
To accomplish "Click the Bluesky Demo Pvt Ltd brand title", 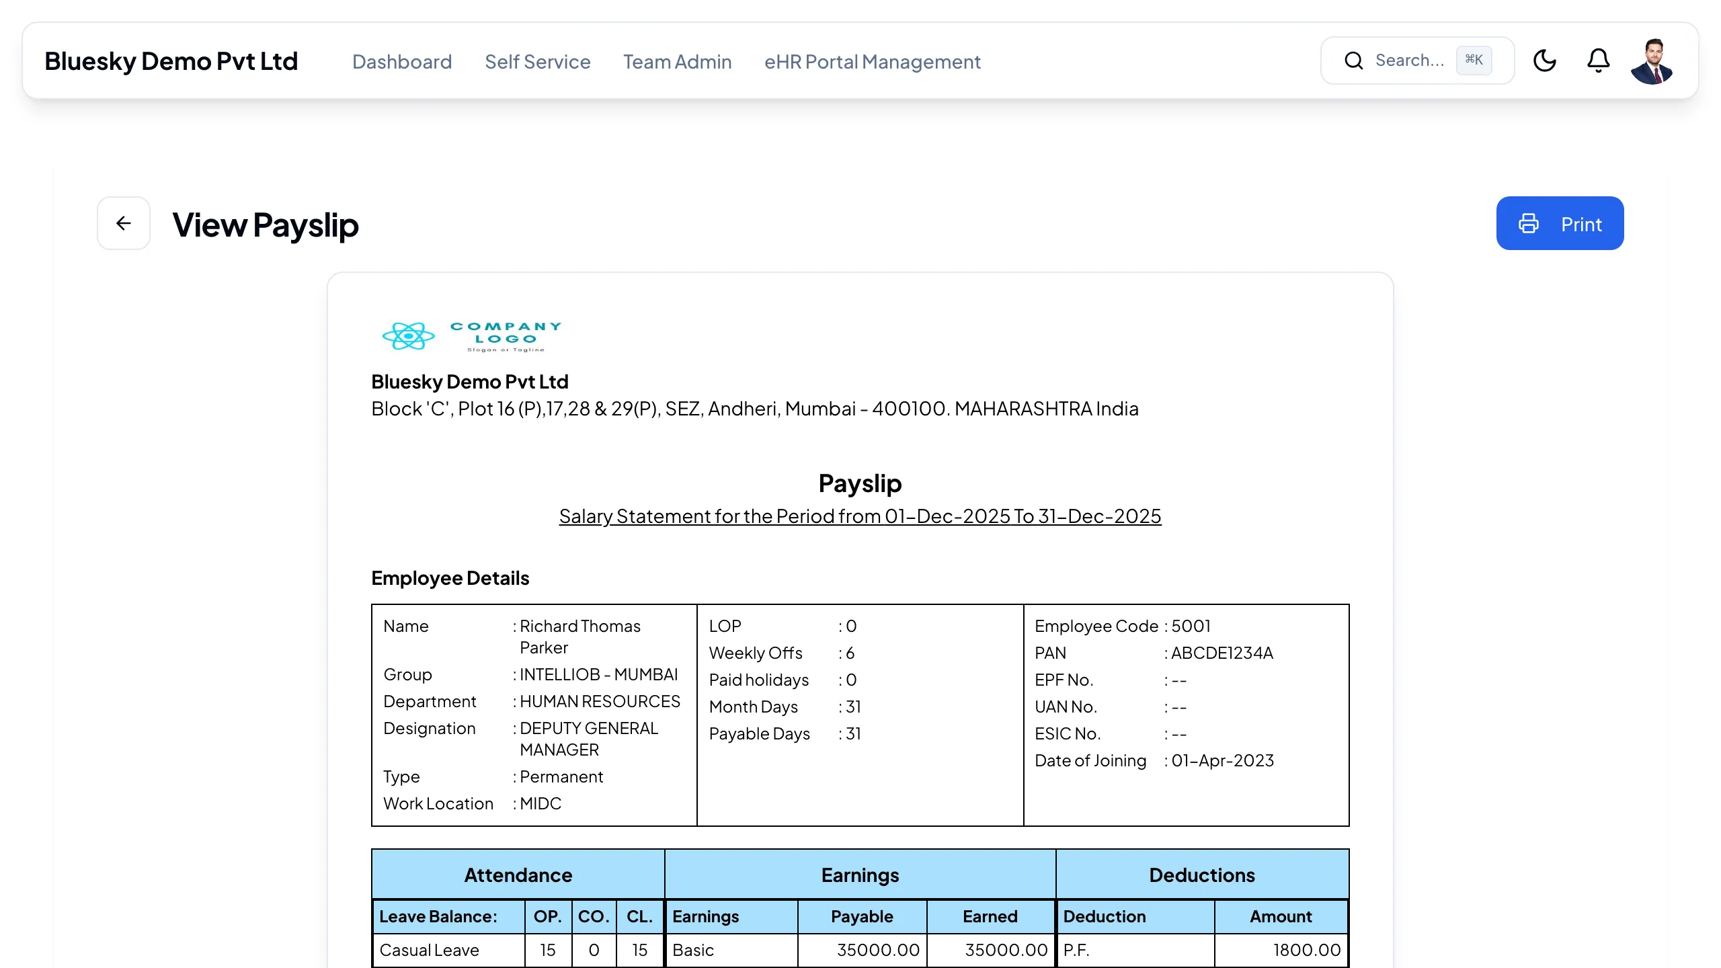I will point(171,61).
